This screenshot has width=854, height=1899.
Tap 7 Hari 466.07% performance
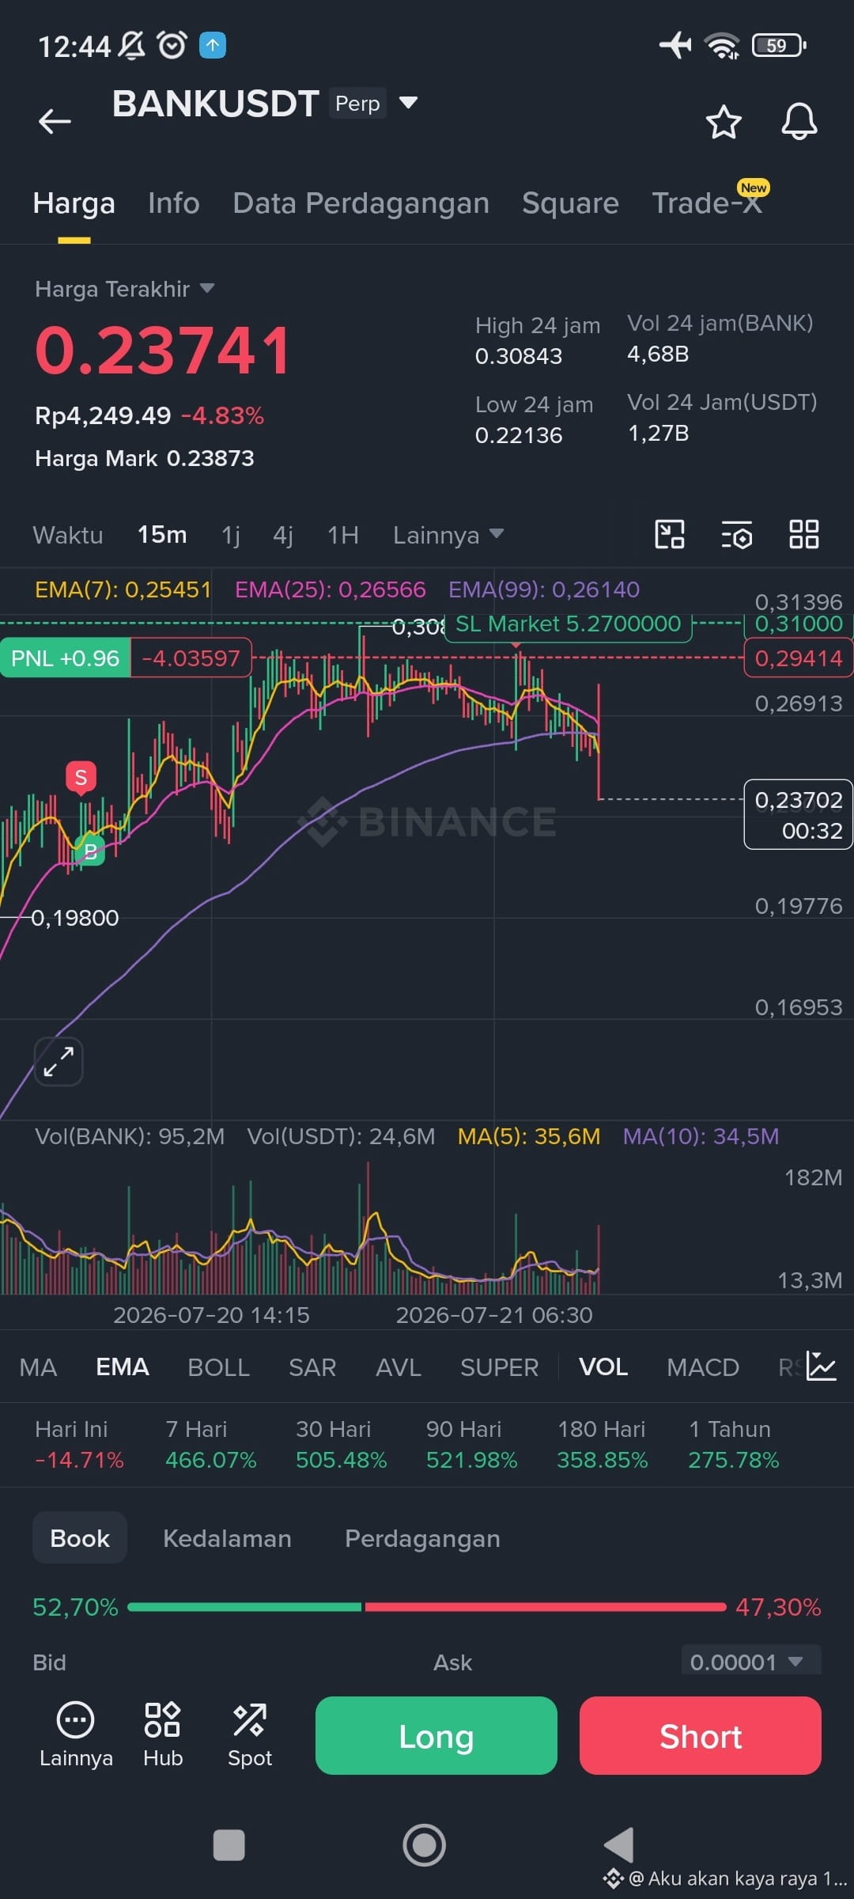click(211, 1444)
